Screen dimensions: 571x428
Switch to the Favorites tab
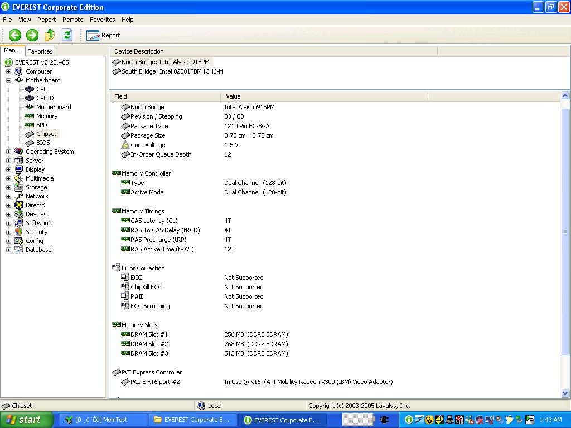(x=40, y=51)
